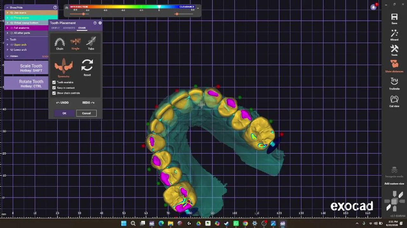
Task: Click the intersection range slider handle
Action: (x=83, y=14)
